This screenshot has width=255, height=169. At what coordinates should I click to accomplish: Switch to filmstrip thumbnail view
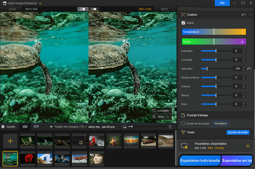pyautogui.click(x=36, y=127)
